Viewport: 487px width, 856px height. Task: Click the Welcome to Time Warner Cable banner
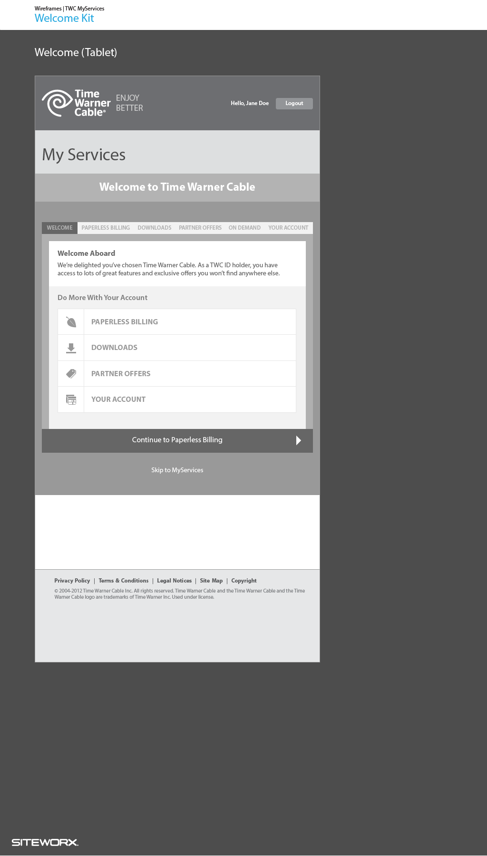click(x=177, y=187)
